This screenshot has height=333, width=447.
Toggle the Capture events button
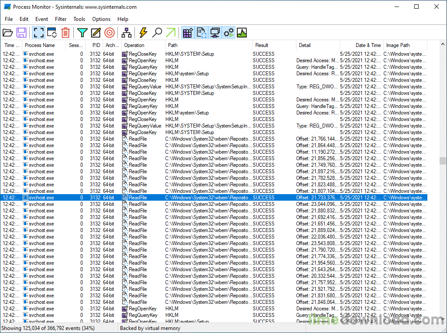pyautogui.click(x=38, y=33)
